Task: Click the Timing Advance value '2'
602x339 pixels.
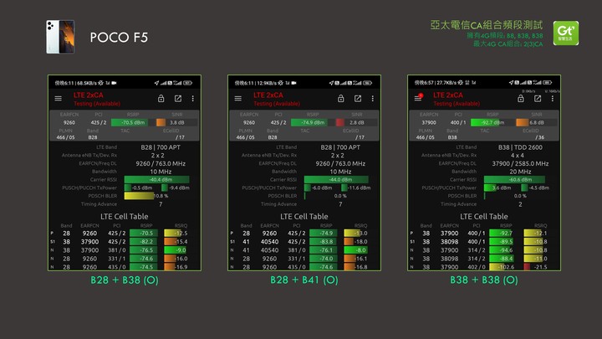Action: pos(520,204)
